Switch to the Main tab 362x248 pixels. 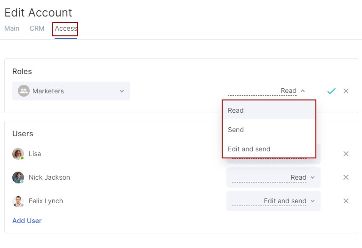[x=12, y=28]
